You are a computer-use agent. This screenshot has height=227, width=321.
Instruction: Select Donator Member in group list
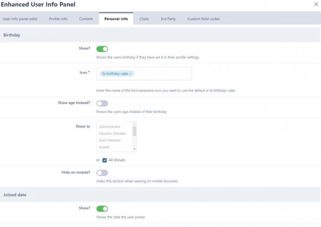pyautogui.click(x=113, y=133)
